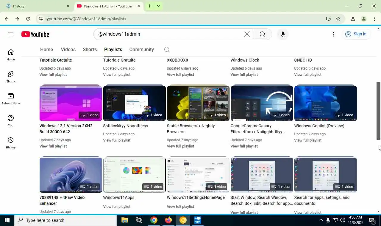This screenshot has height=226, width=381.
Task: View full playlist under CNBC HD
Action: tap(308, 75)
